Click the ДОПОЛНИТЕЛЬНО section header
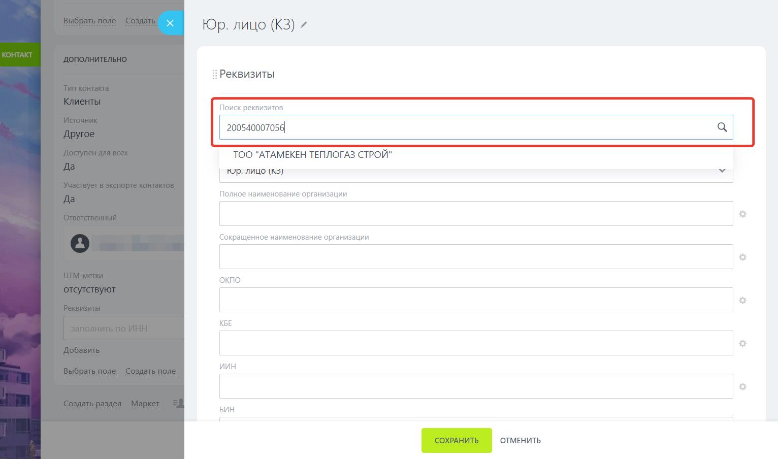The width and height of the screenshot is (778, 459). click(x=95, y=59)
